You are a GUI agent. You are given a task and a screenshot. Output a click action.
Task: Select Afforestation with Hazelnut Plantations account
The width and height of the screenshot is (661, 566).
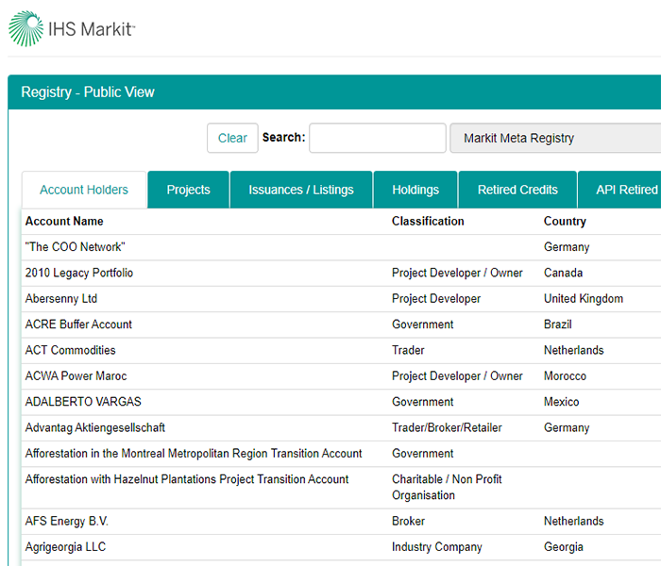(187, 479)
